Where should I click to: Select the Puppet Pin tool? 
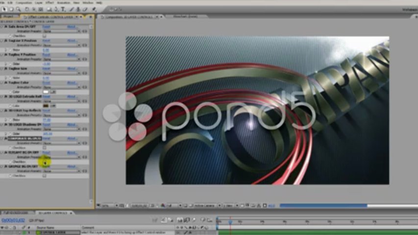click(x=94, y=9)
